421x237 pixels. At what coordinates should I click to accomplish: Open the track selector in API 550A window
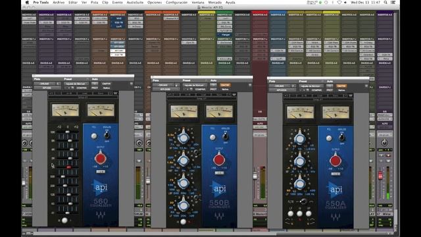click(x=280, y=86)
